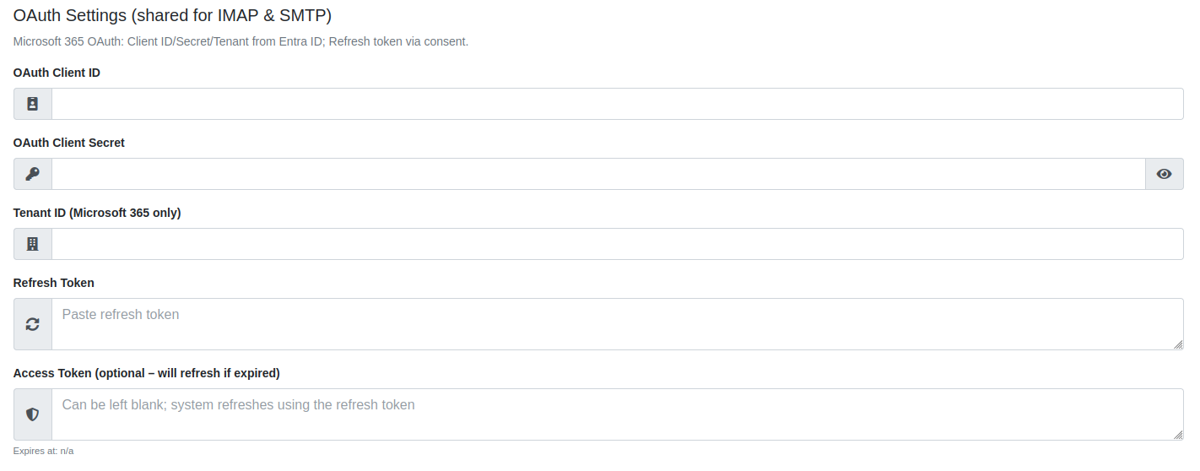The height and width of the screenshot is (471, 1200).
Task: Click the Refresh Token label
Action: pos(54,283)
